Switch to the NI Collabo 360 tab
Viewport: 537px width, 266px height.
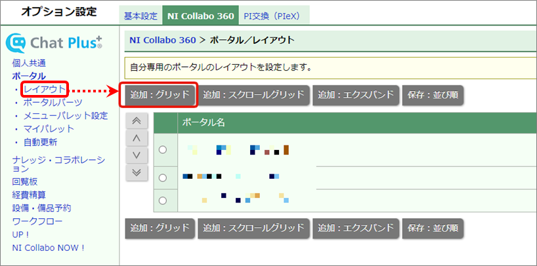201,16
